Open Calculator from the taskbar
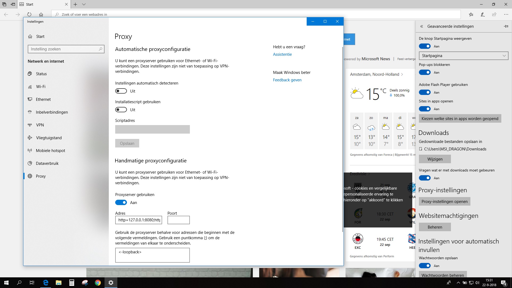This screenshot has width=512, height=288. [x=71, y=283]
